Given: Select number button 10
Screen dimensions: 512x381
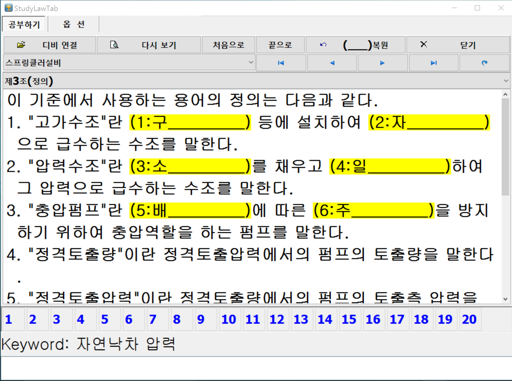Looking at the screenshot, I should (230, 319).
